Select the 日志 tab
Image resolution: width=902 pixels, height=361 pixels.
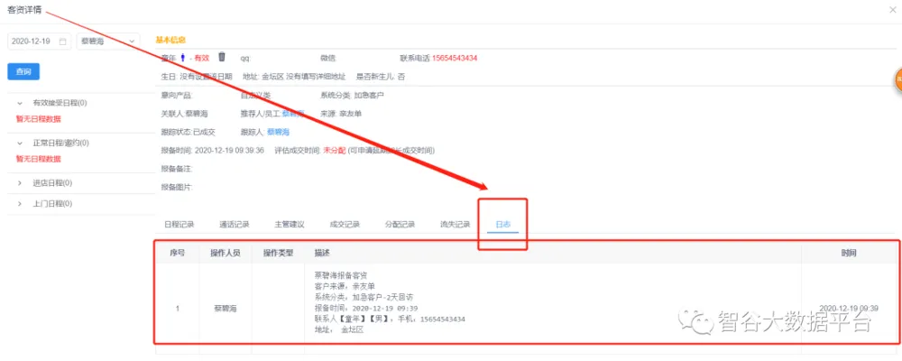coord(502,224)
